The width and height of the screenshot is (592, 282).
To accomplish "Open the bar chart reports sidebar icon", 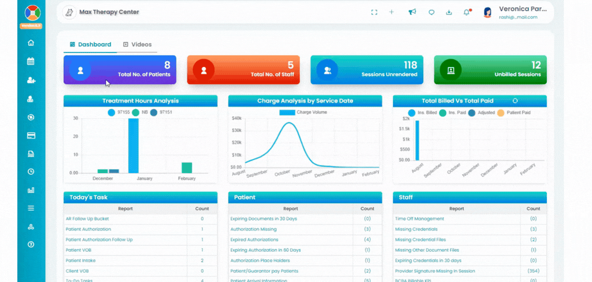I will pos(31,190).
